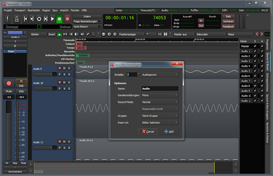Open Insert at Editor Selection dropdown

[160, 122]
